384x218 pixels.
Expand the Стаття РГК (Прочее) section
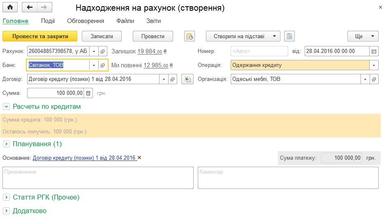pos(6,197)
